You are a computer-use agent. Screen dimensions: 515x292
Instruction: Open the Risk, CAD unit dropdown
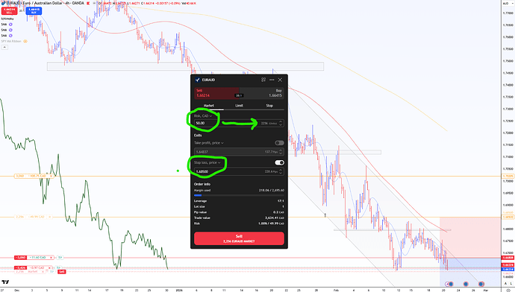[203, 116]
